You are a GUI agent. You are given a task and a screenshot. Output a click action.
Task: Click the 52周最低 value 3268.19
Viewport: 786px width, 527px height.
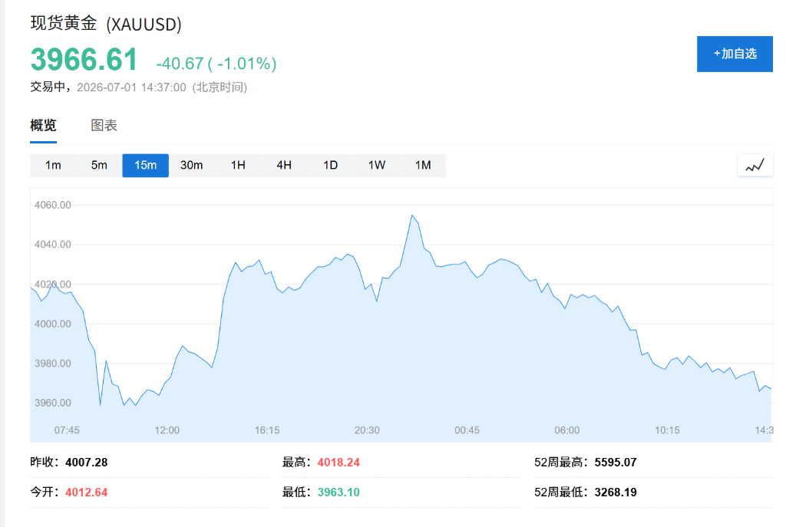pyautogui.click(x=616, y=492)
